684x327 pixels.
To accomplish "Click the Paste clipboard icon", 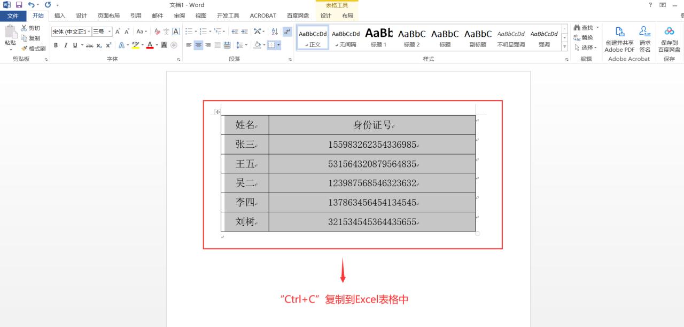I will (x=10, y=32).
